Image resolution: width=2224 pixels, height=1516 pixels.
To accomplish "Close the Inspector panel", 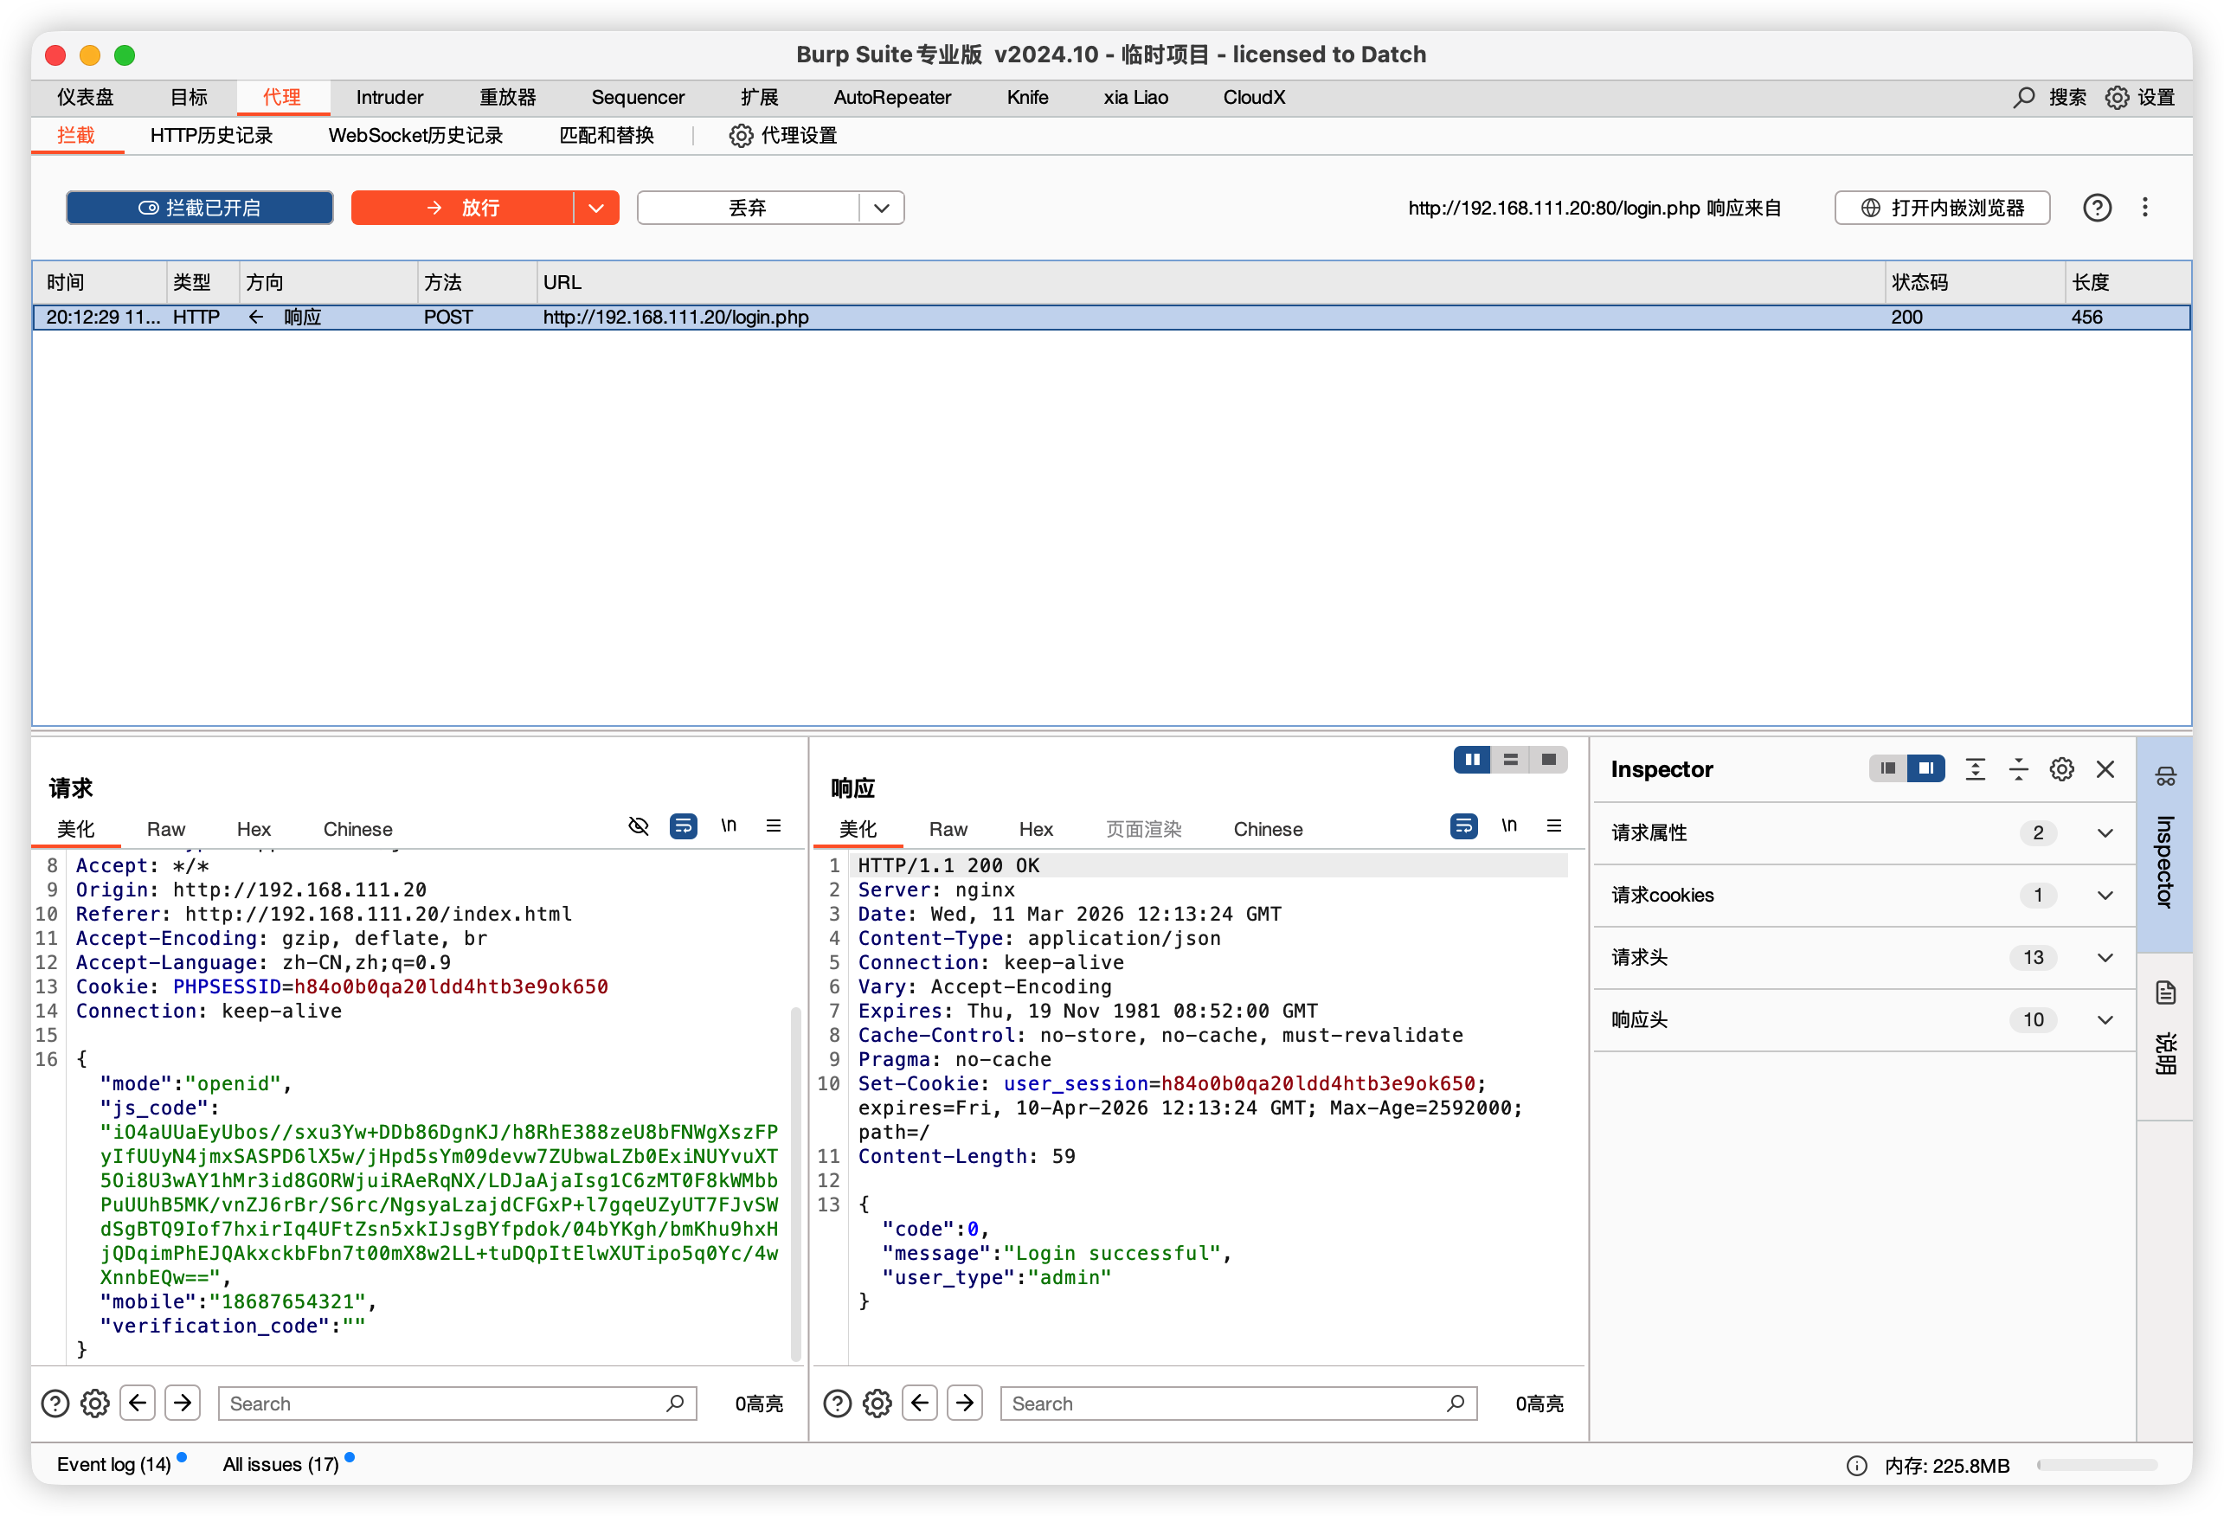I will pos(2105,769).
